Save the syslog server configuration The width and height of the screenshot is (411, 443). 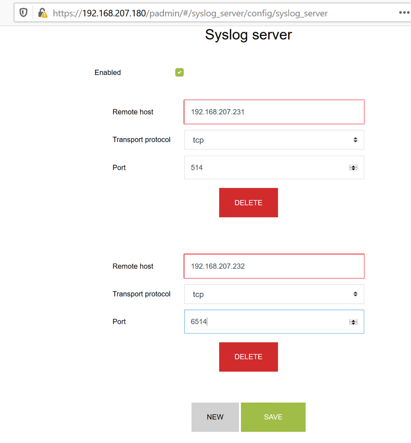(x=273, y=417)
